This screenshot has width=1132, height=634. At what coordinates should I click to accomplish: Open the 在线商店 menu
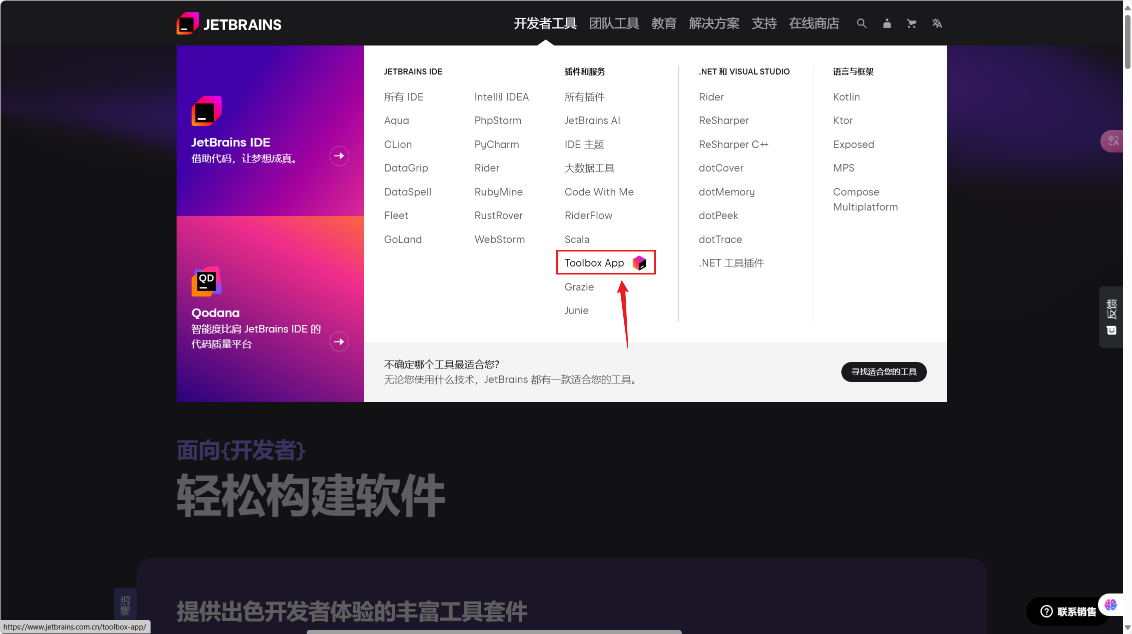[x=814, y=23]
